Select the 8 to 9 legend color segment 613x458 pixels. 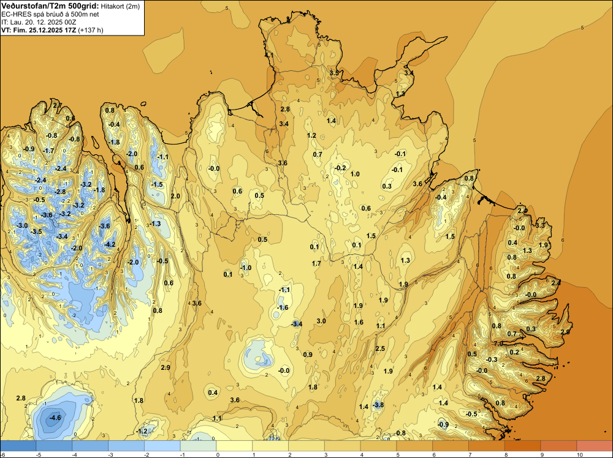click(x=523, y=446)
